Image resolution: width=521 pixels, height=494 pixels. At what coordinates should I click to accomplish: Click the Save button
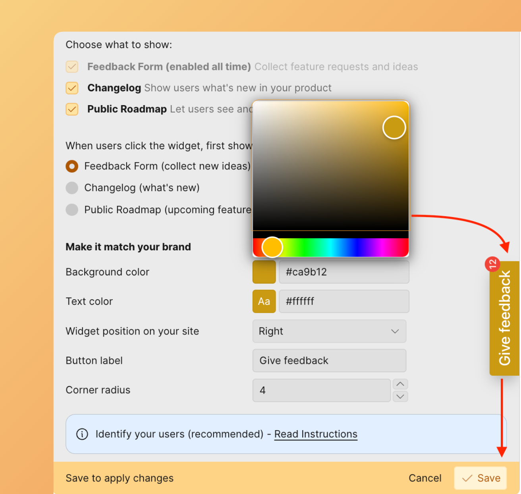pos(480,478)
